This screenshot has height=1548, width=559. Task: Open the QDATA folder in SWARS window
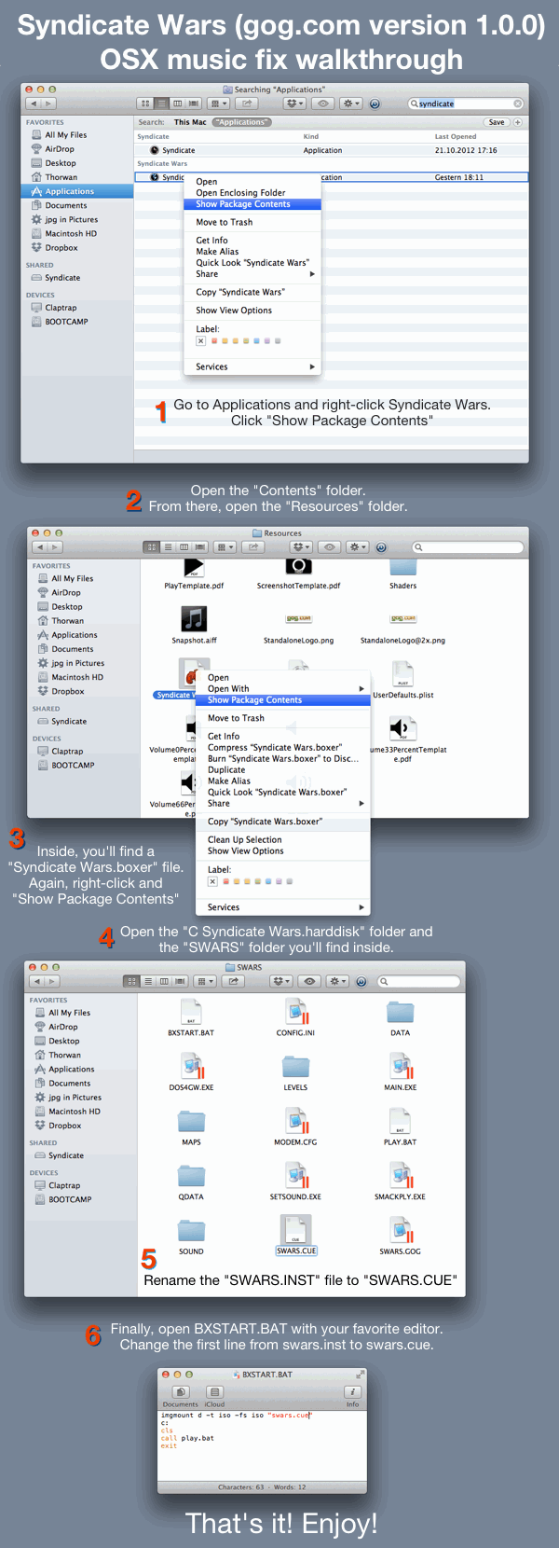[191, 1175]
